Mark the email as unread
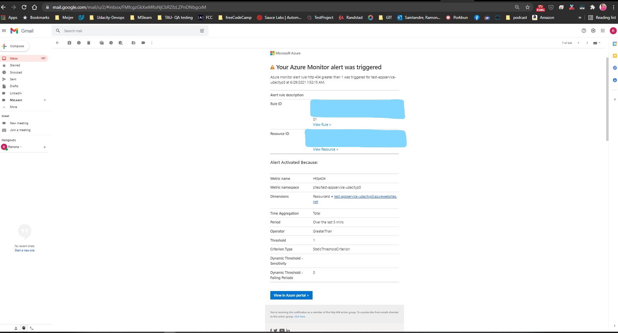 pos(101,43)
